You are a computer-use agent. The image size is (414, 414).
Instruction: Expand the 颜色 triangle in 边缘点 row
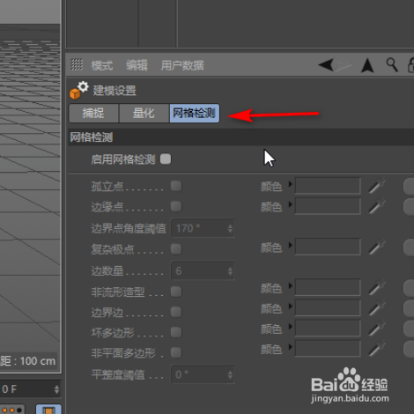click(290, 204)
